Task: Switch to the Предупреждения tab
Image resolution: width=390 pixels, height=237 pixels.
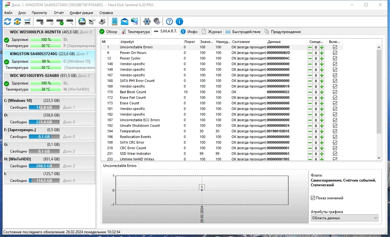Action: pos(282,32)
